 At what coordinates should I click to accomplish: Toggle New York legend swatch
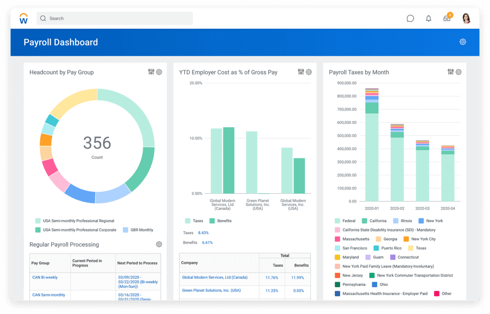click(x=421, y=221)
